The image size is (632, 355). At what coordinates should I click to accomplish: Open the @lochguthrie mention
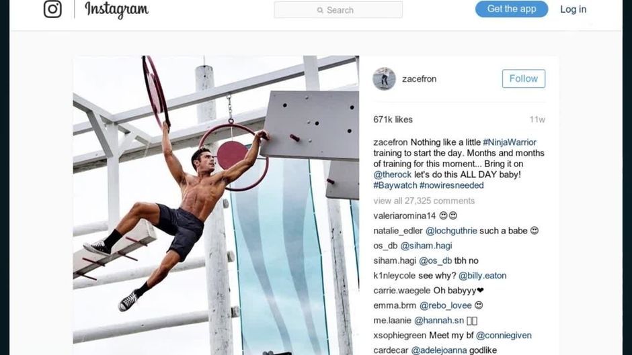tap(451, 231)
